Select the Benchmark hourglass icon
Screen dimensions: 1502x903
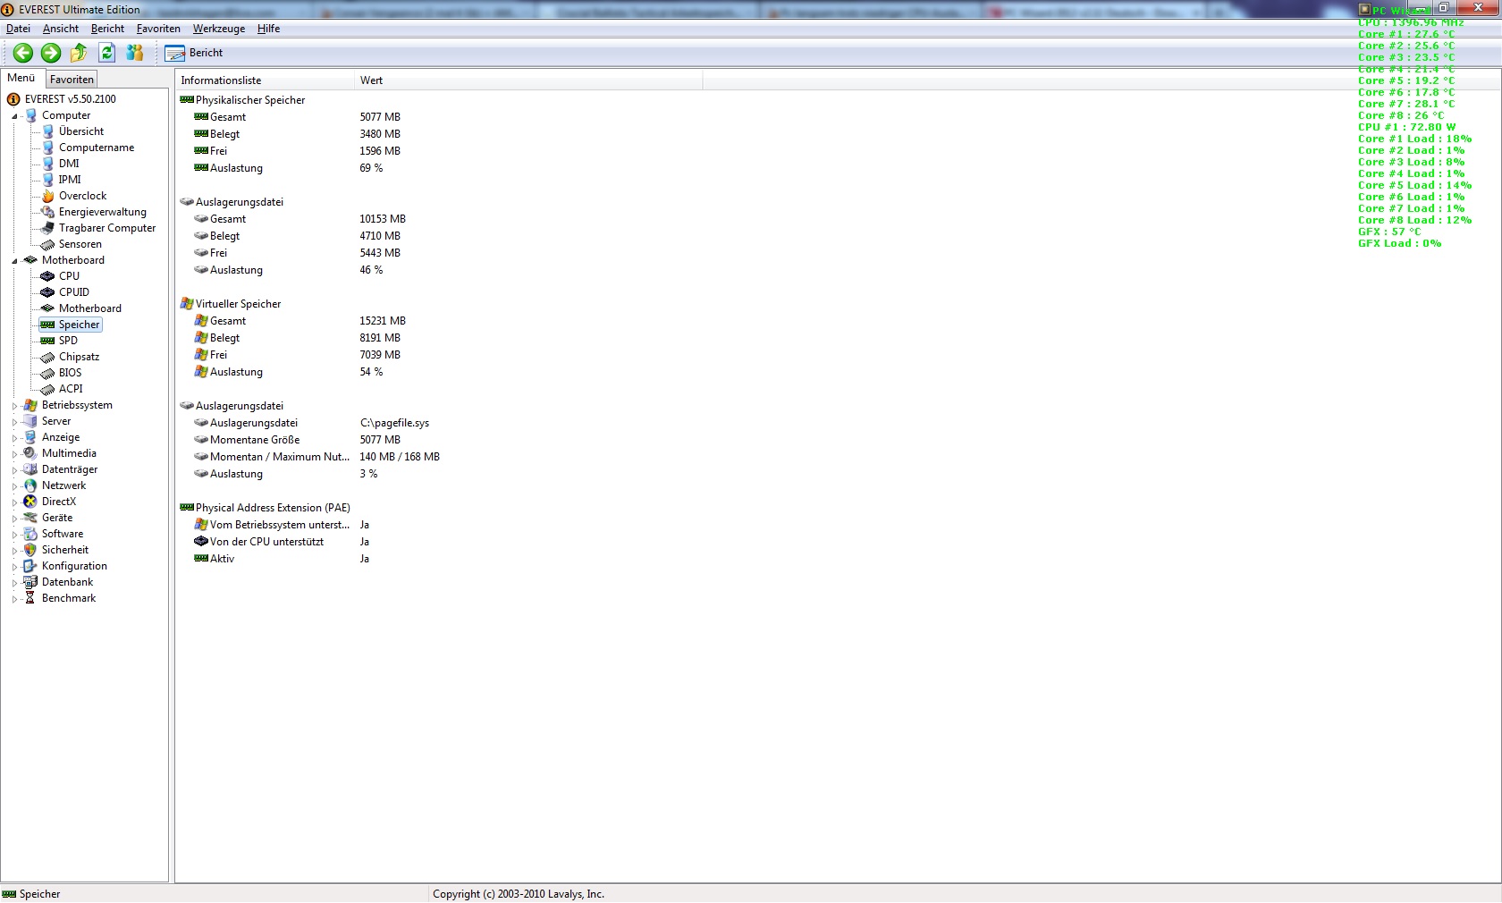tap(30, 598)
